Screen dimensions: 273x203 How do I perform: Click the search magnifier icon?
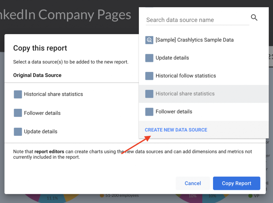coord(254,18)
